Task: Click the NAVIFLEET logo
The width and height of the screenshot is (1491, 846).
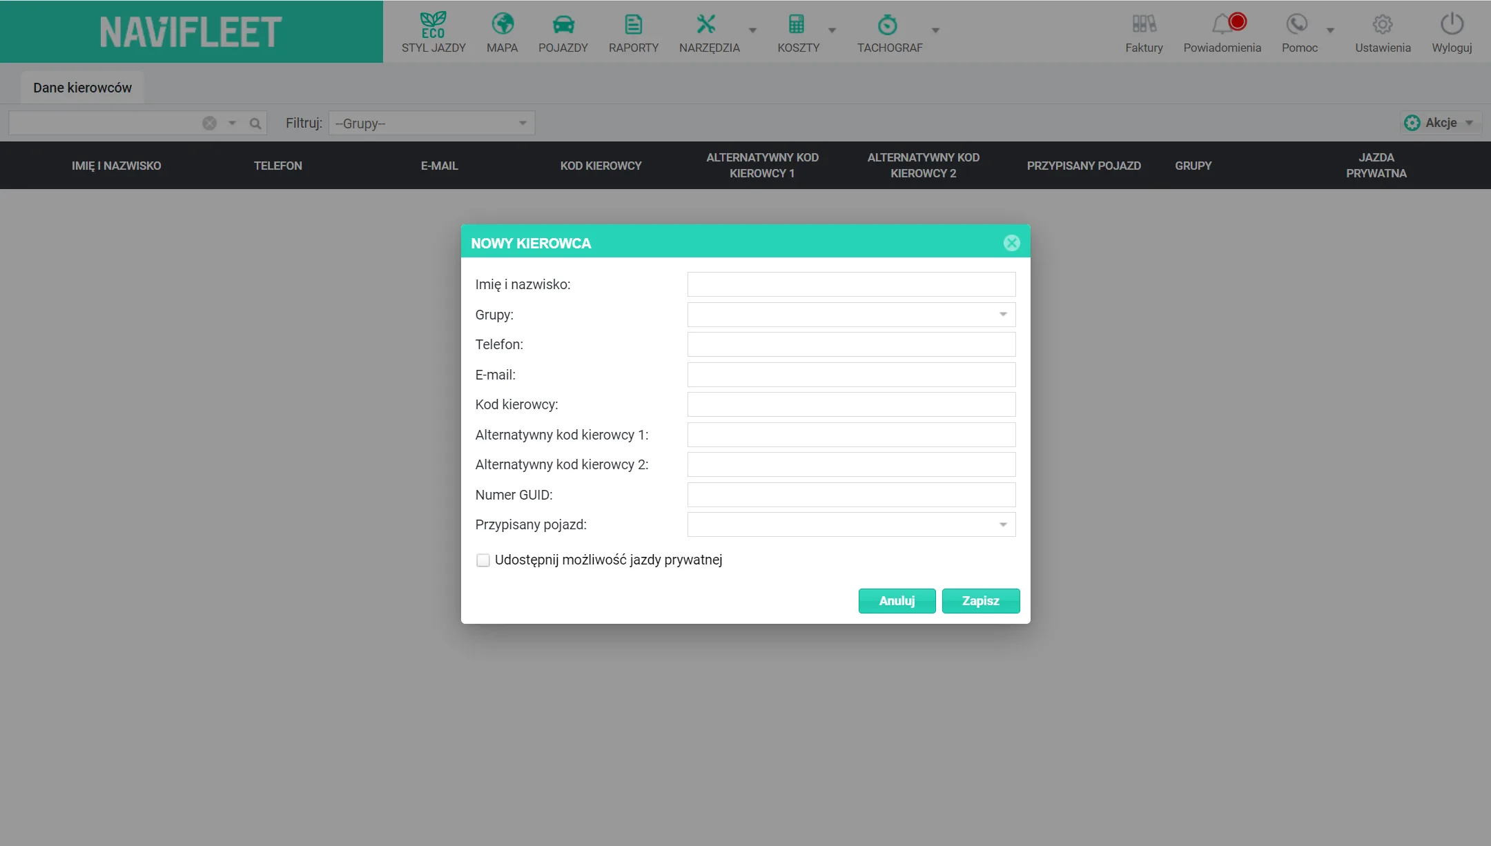Action: (x=191, y=32)
